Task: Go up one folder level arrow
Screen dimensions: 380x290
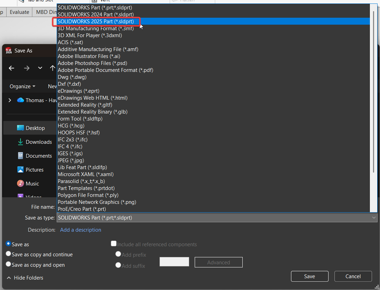Action: pos(52,68)
